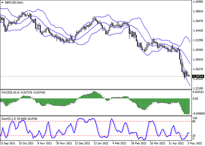Click the 23 Sep 2021 date label
205x146 pixels.
click(x=9, y=143)
